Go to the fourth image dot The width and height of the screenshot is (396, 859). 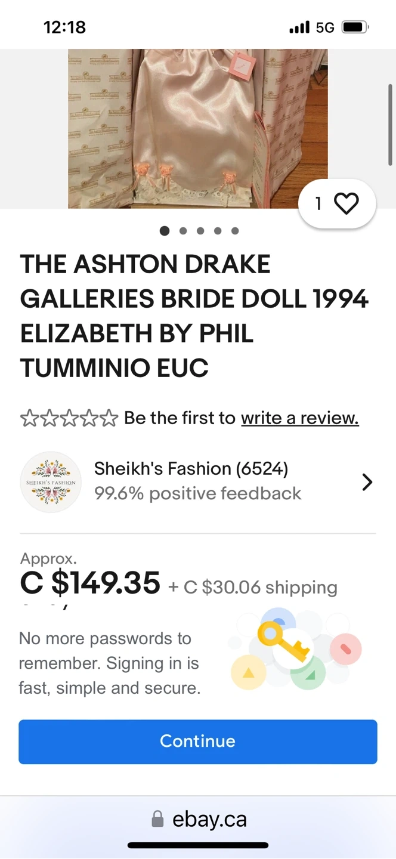pyautogui.click(x=218, y=231)
